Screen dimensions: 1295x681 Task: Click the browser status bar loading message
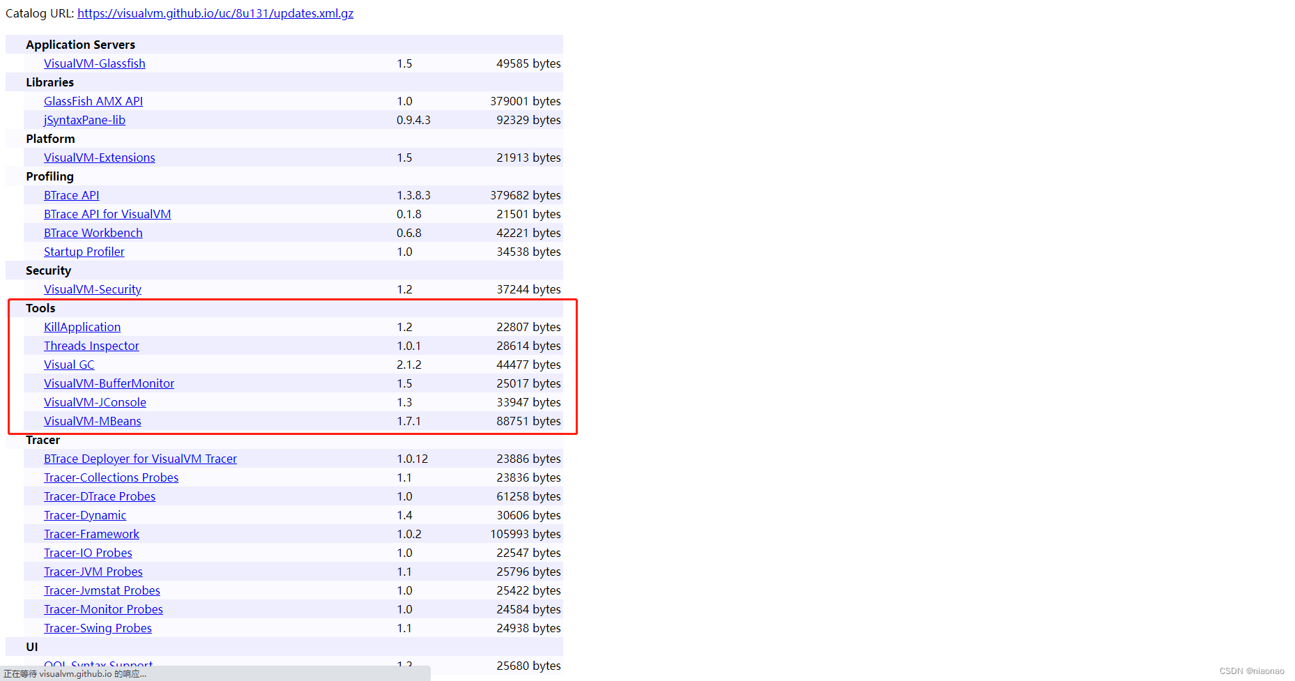75,674
